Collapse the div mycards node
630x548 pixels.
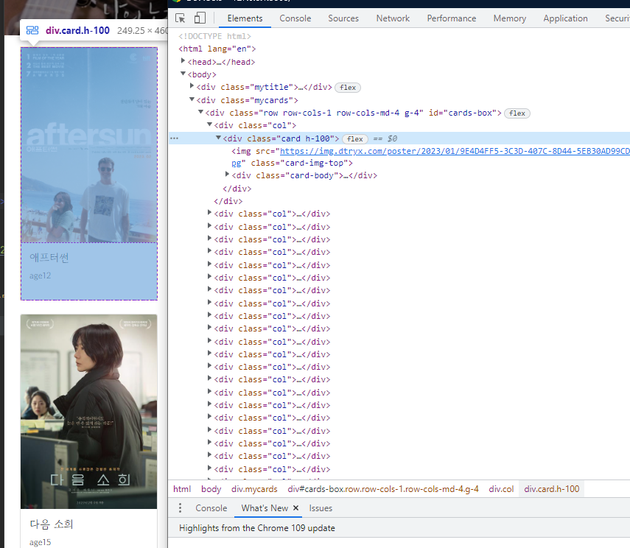click(192, 99)
